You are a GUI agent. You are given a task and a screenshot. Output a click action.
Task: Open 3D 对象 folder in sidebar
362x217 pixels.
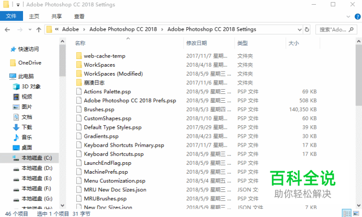[31, 87]
